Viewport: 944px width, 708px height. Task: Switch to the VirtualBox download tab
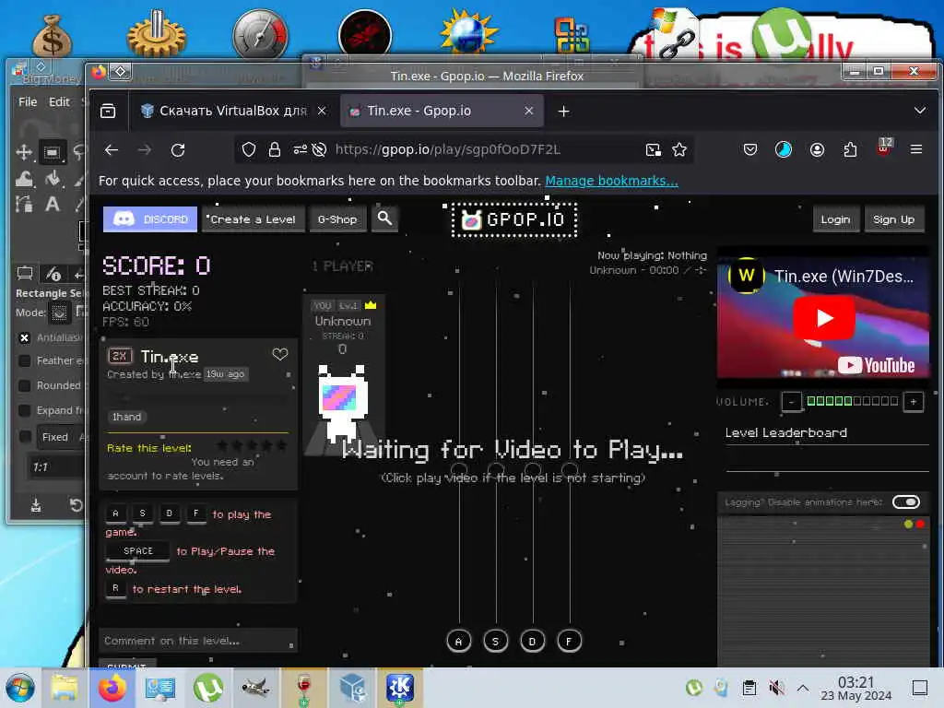coord(232,111)
